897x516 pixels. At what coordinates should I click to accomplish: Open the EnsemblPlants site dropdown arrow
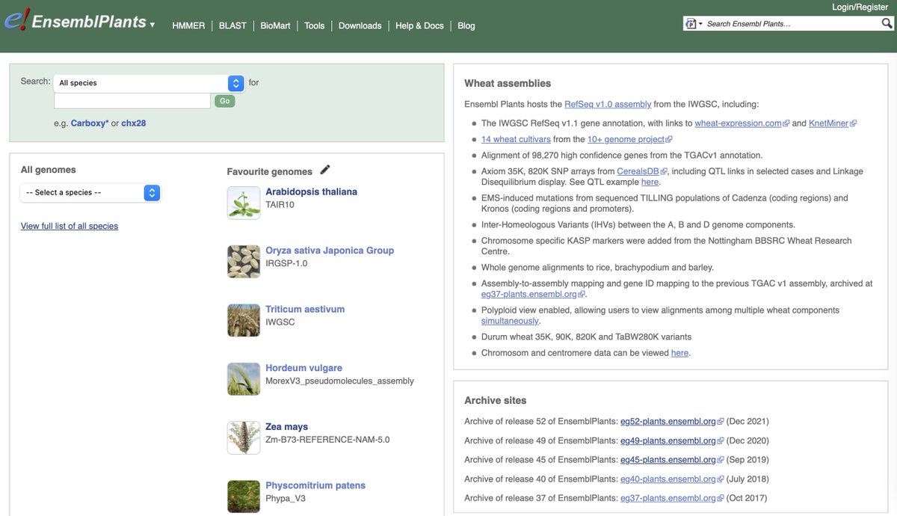[x=152, y=25]
